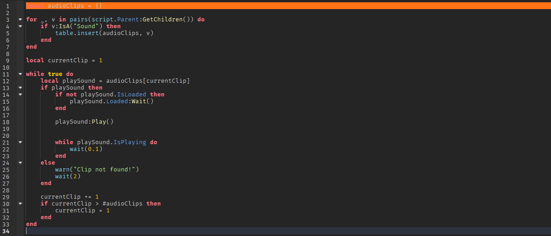Collapse the currentClip > #audioClips if block
This screenshot has height=236, width=551.
[x=20, y=204]
